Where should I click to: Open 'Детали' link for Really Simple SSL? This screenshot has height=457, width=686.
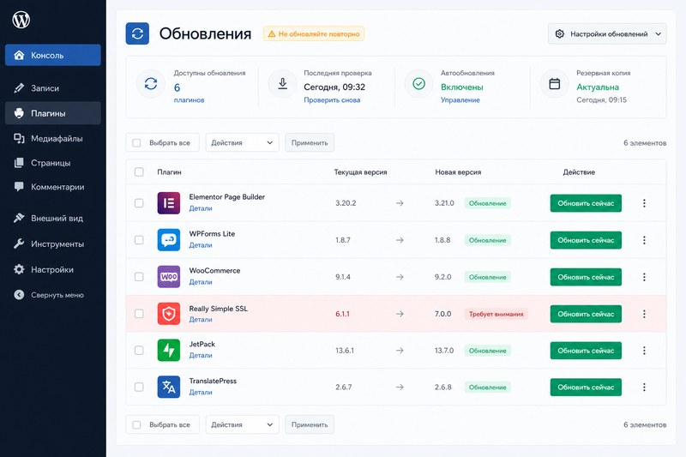point(201,320)
